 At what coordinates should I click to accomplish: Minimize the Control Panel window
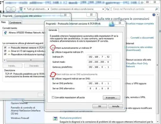click(142, 2)
